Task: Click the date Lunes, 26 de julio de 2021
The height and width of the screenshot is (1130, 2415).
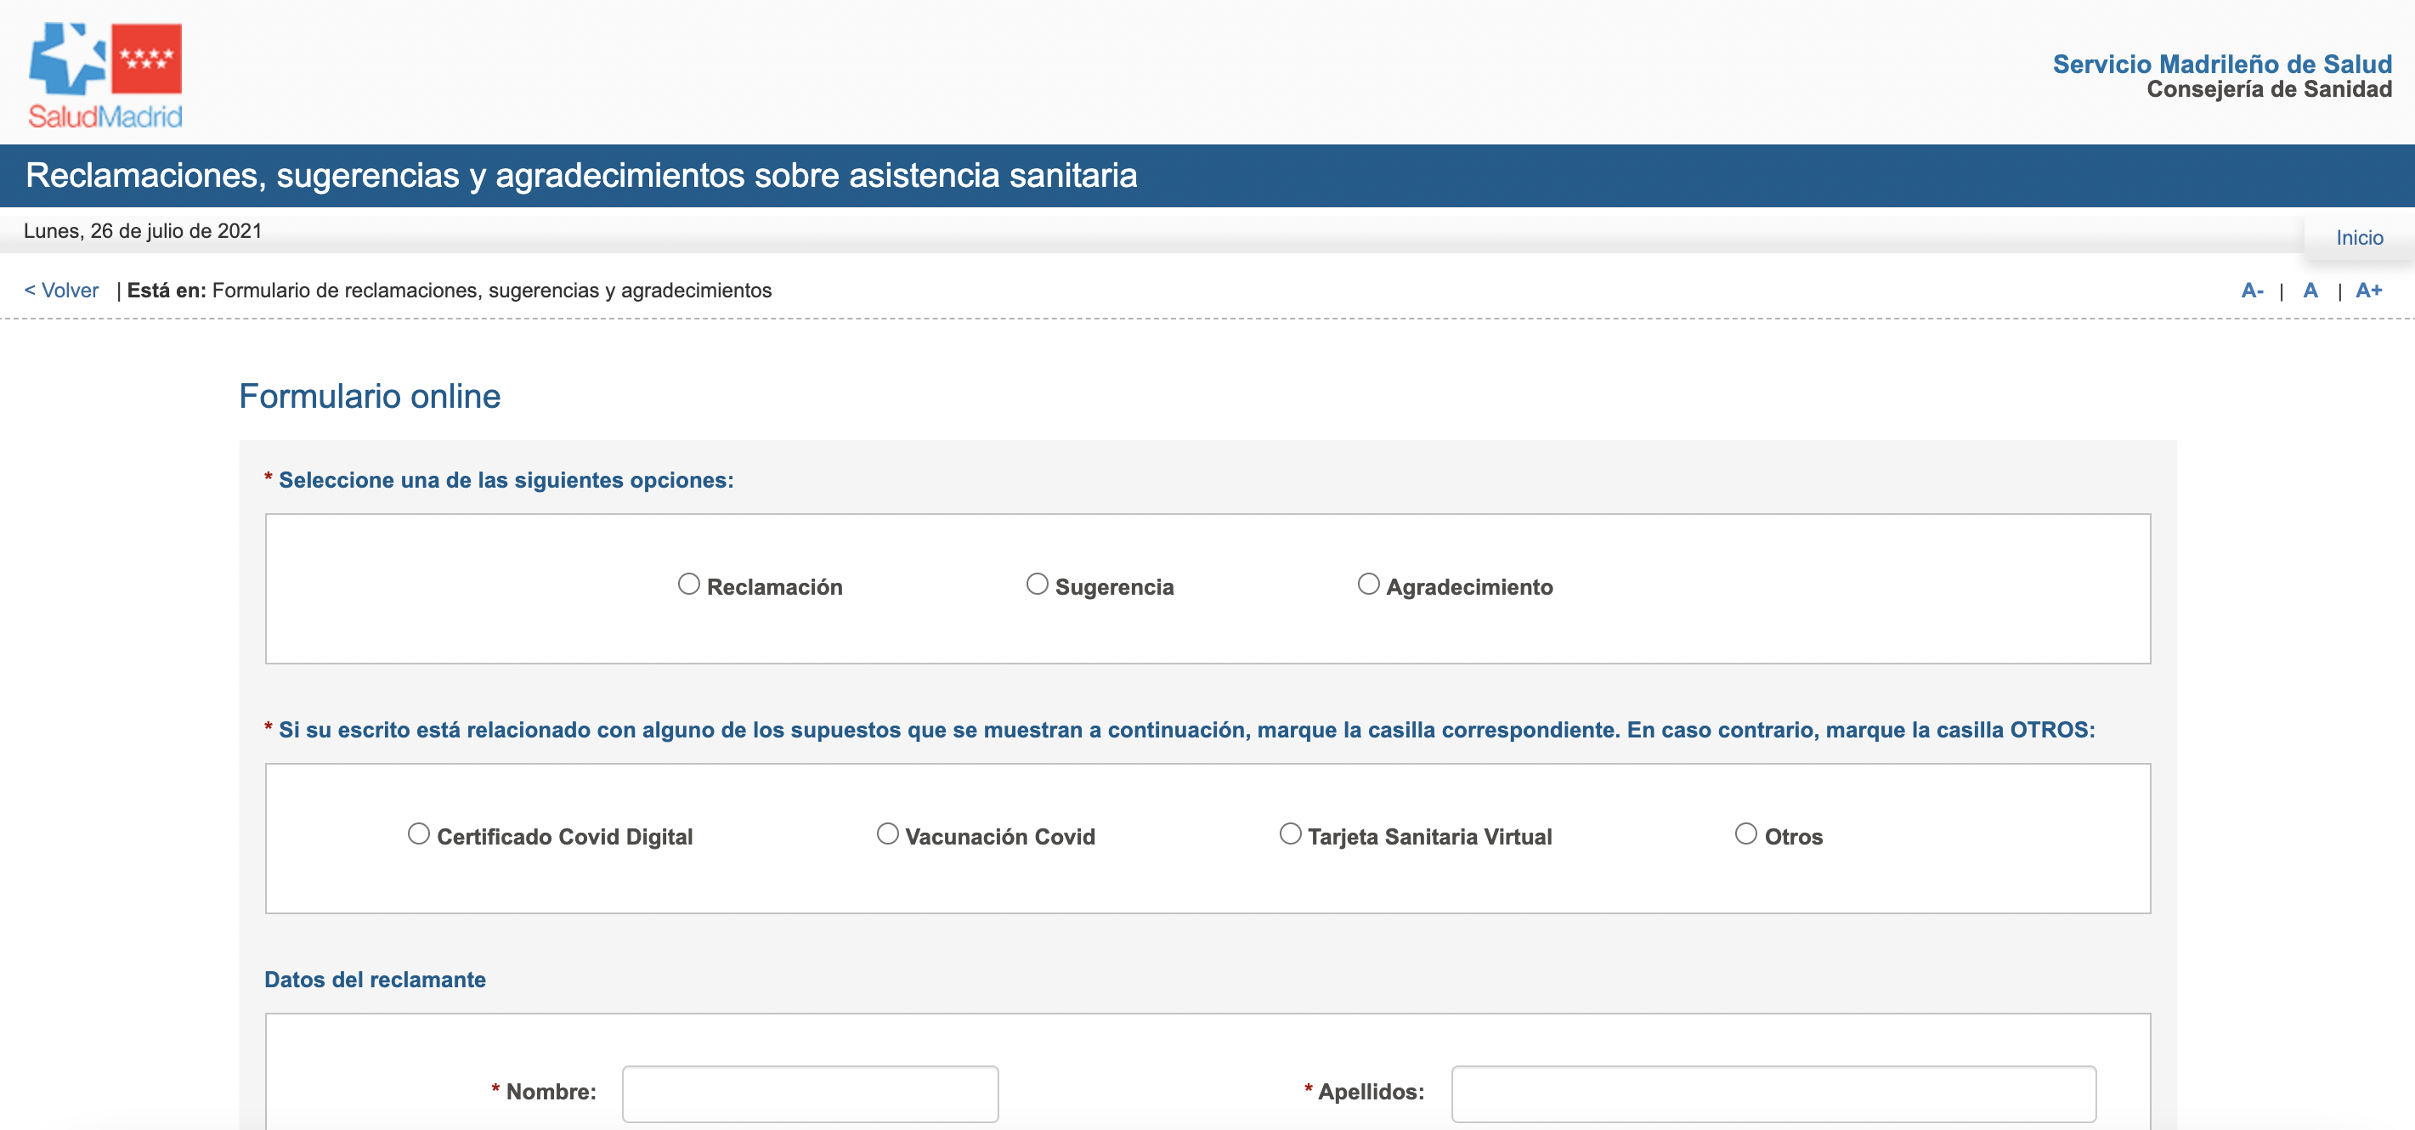Action: pos(143,231)
